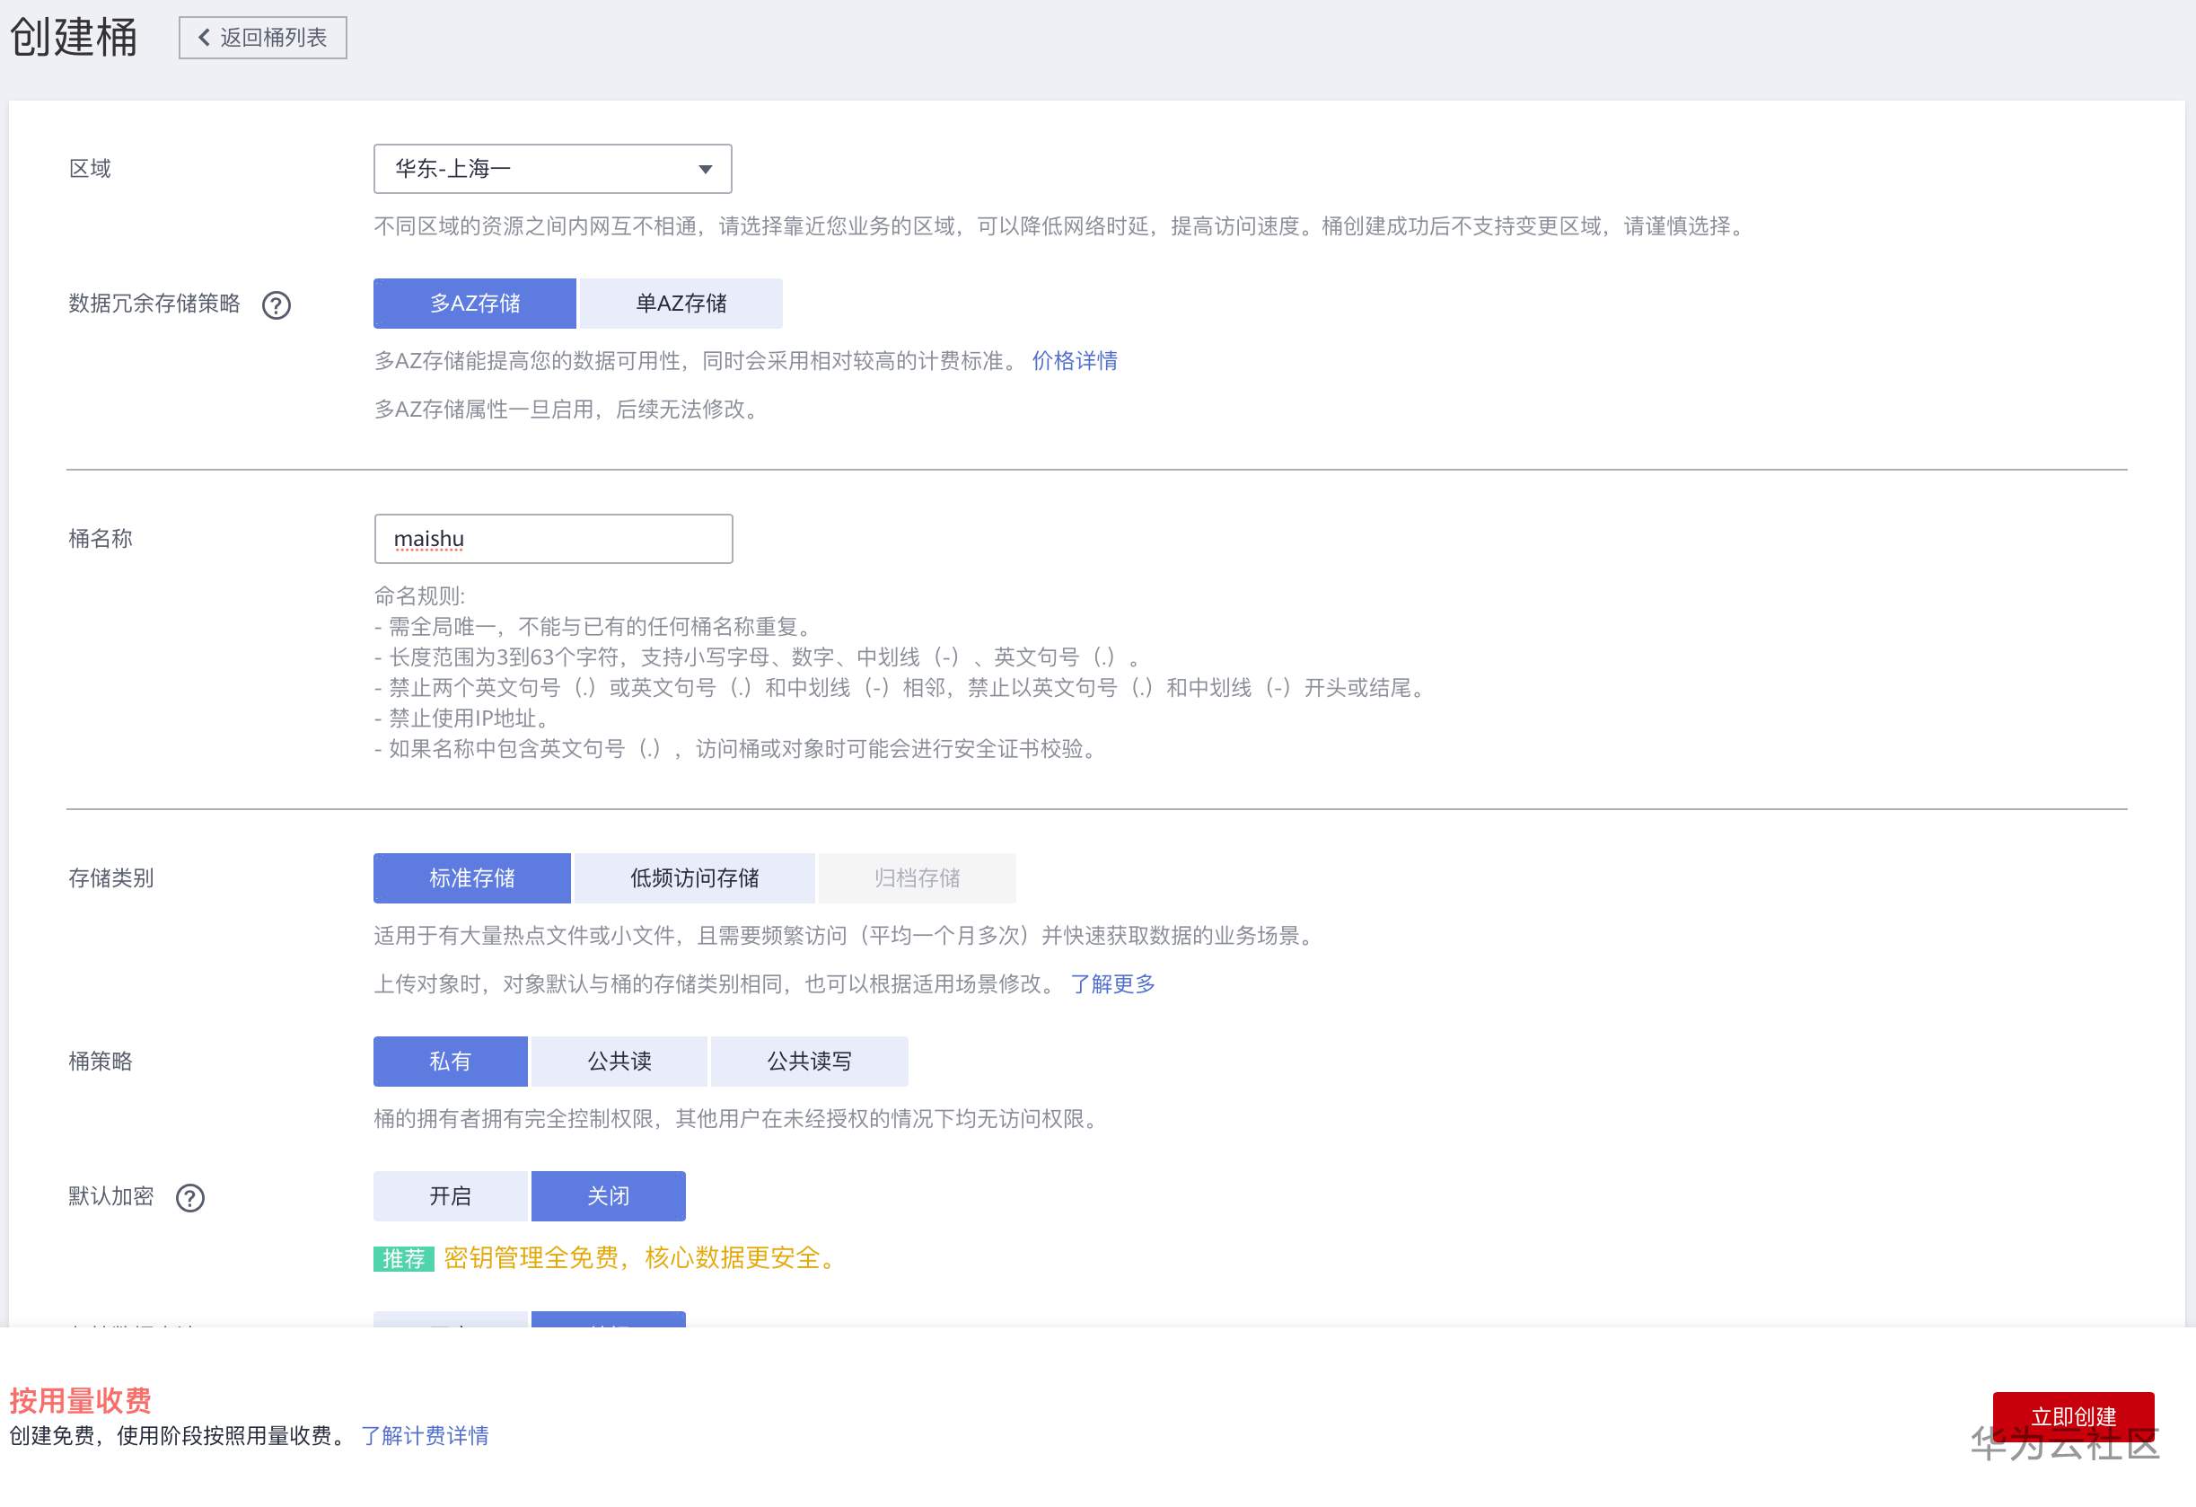2196x1507 pixels.
Task: Open the region dropdown showing 华东-上海一
Action: pos(553,167)
